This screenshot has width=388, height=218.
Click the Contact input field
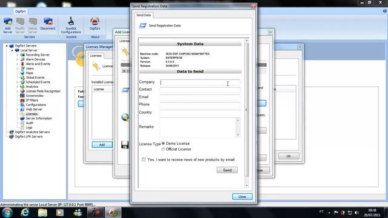click(200, 90)
